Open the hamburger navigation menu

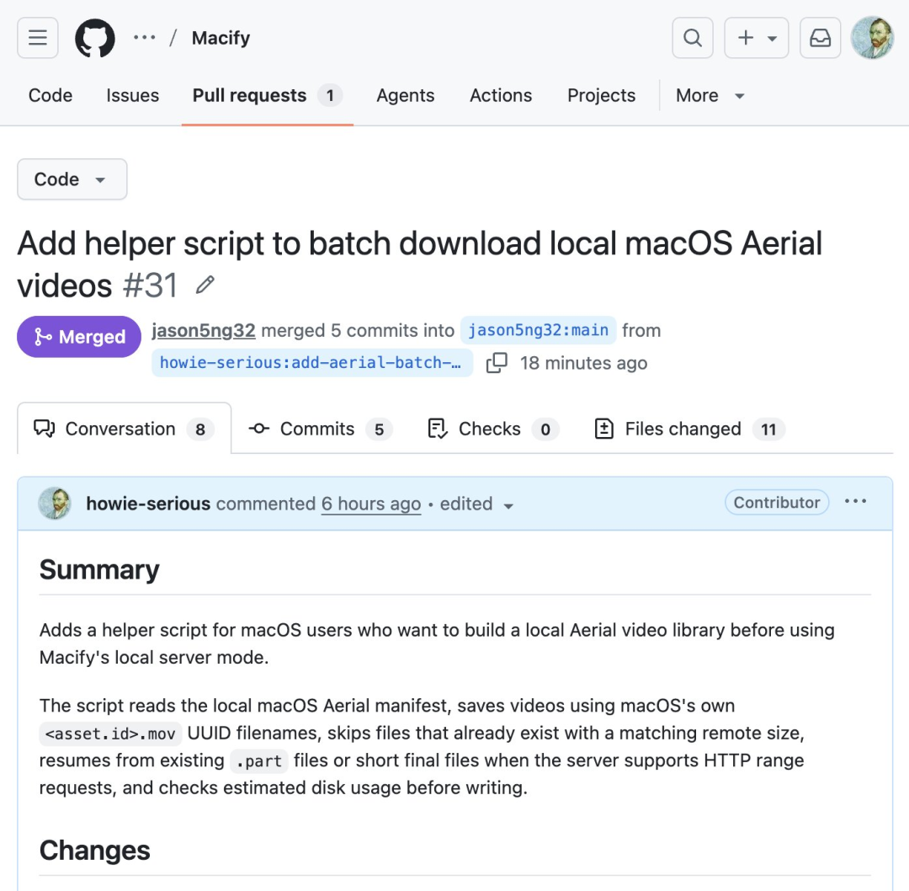pyautogui.click(x=38, y=38)
